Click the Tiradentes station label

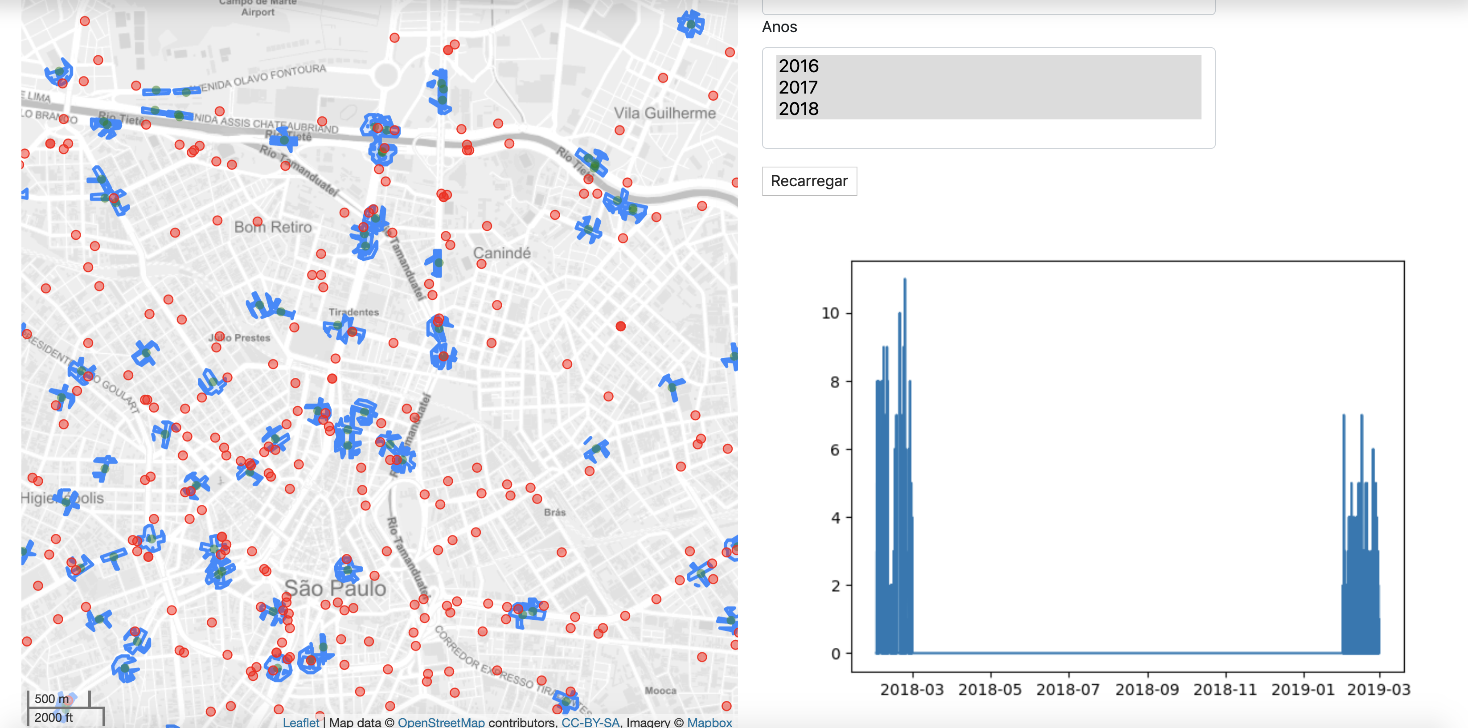click(353, 312)
